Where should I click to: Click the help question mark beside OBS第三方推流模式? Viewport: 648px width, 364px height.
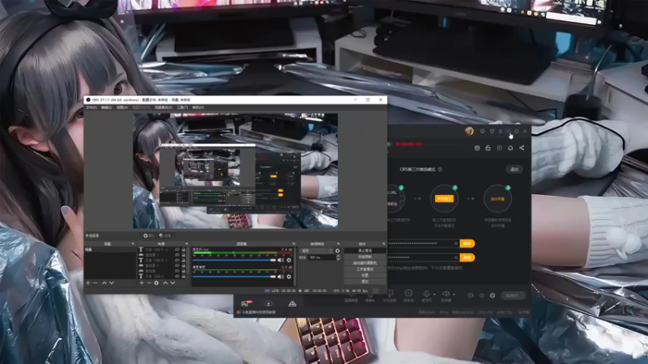click(x=440, y=169)
